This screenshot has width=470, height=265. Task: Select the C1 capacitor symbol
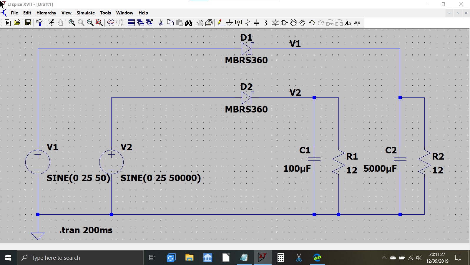coord(314,159)
